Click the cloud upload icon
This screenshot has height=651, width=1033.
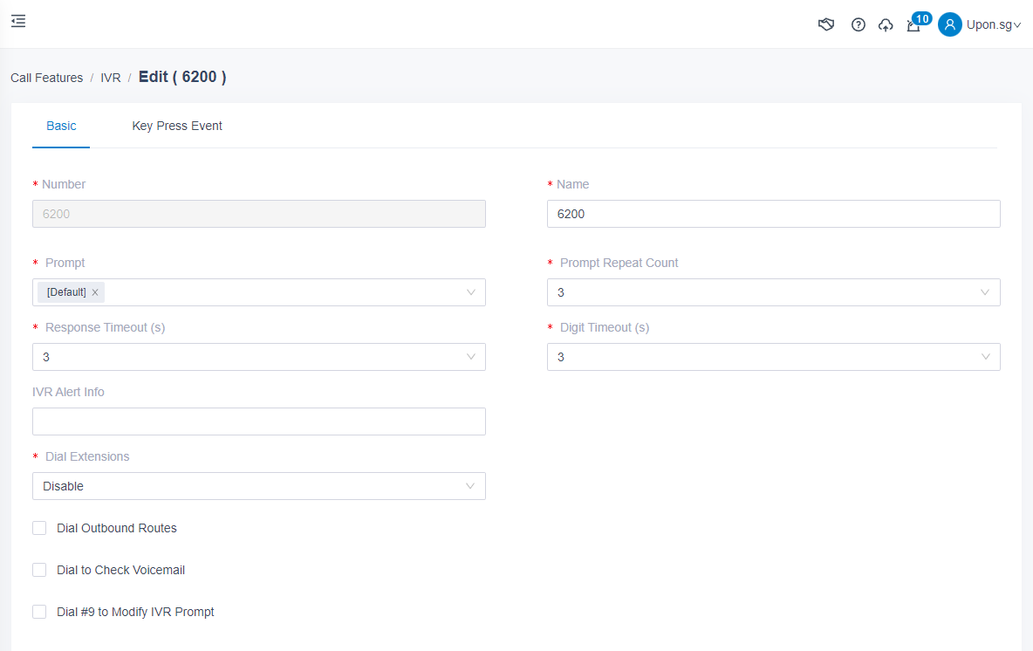(x=886, y=24)
